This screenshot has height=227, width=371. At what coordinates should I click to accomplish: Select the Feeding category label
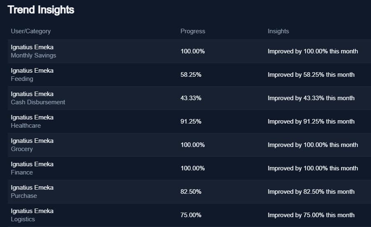point(22,79)
